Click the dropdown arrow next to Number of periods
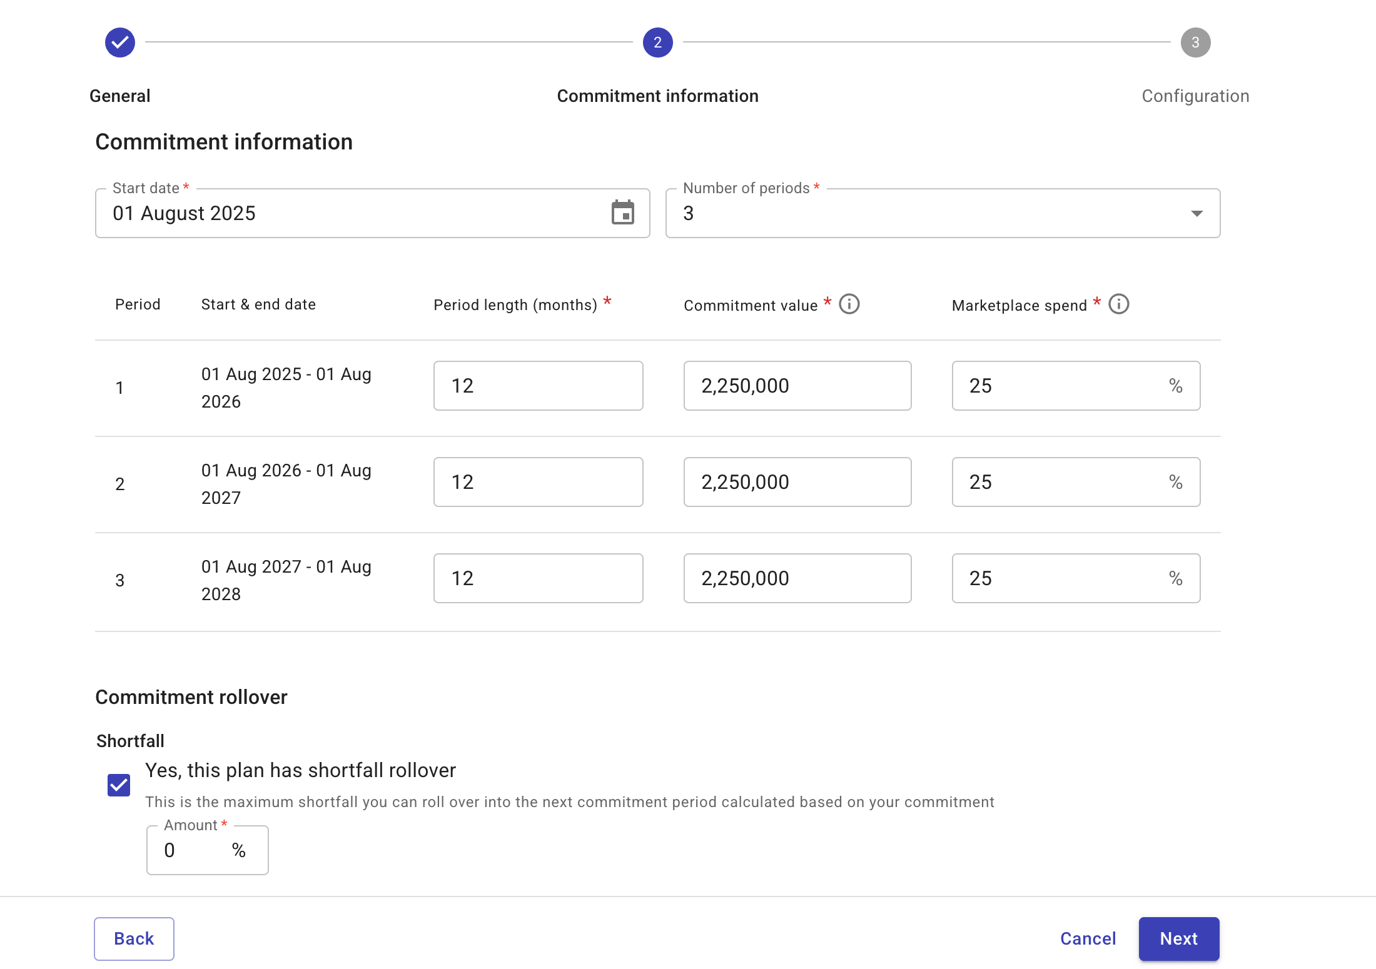 click(1196, 213)
